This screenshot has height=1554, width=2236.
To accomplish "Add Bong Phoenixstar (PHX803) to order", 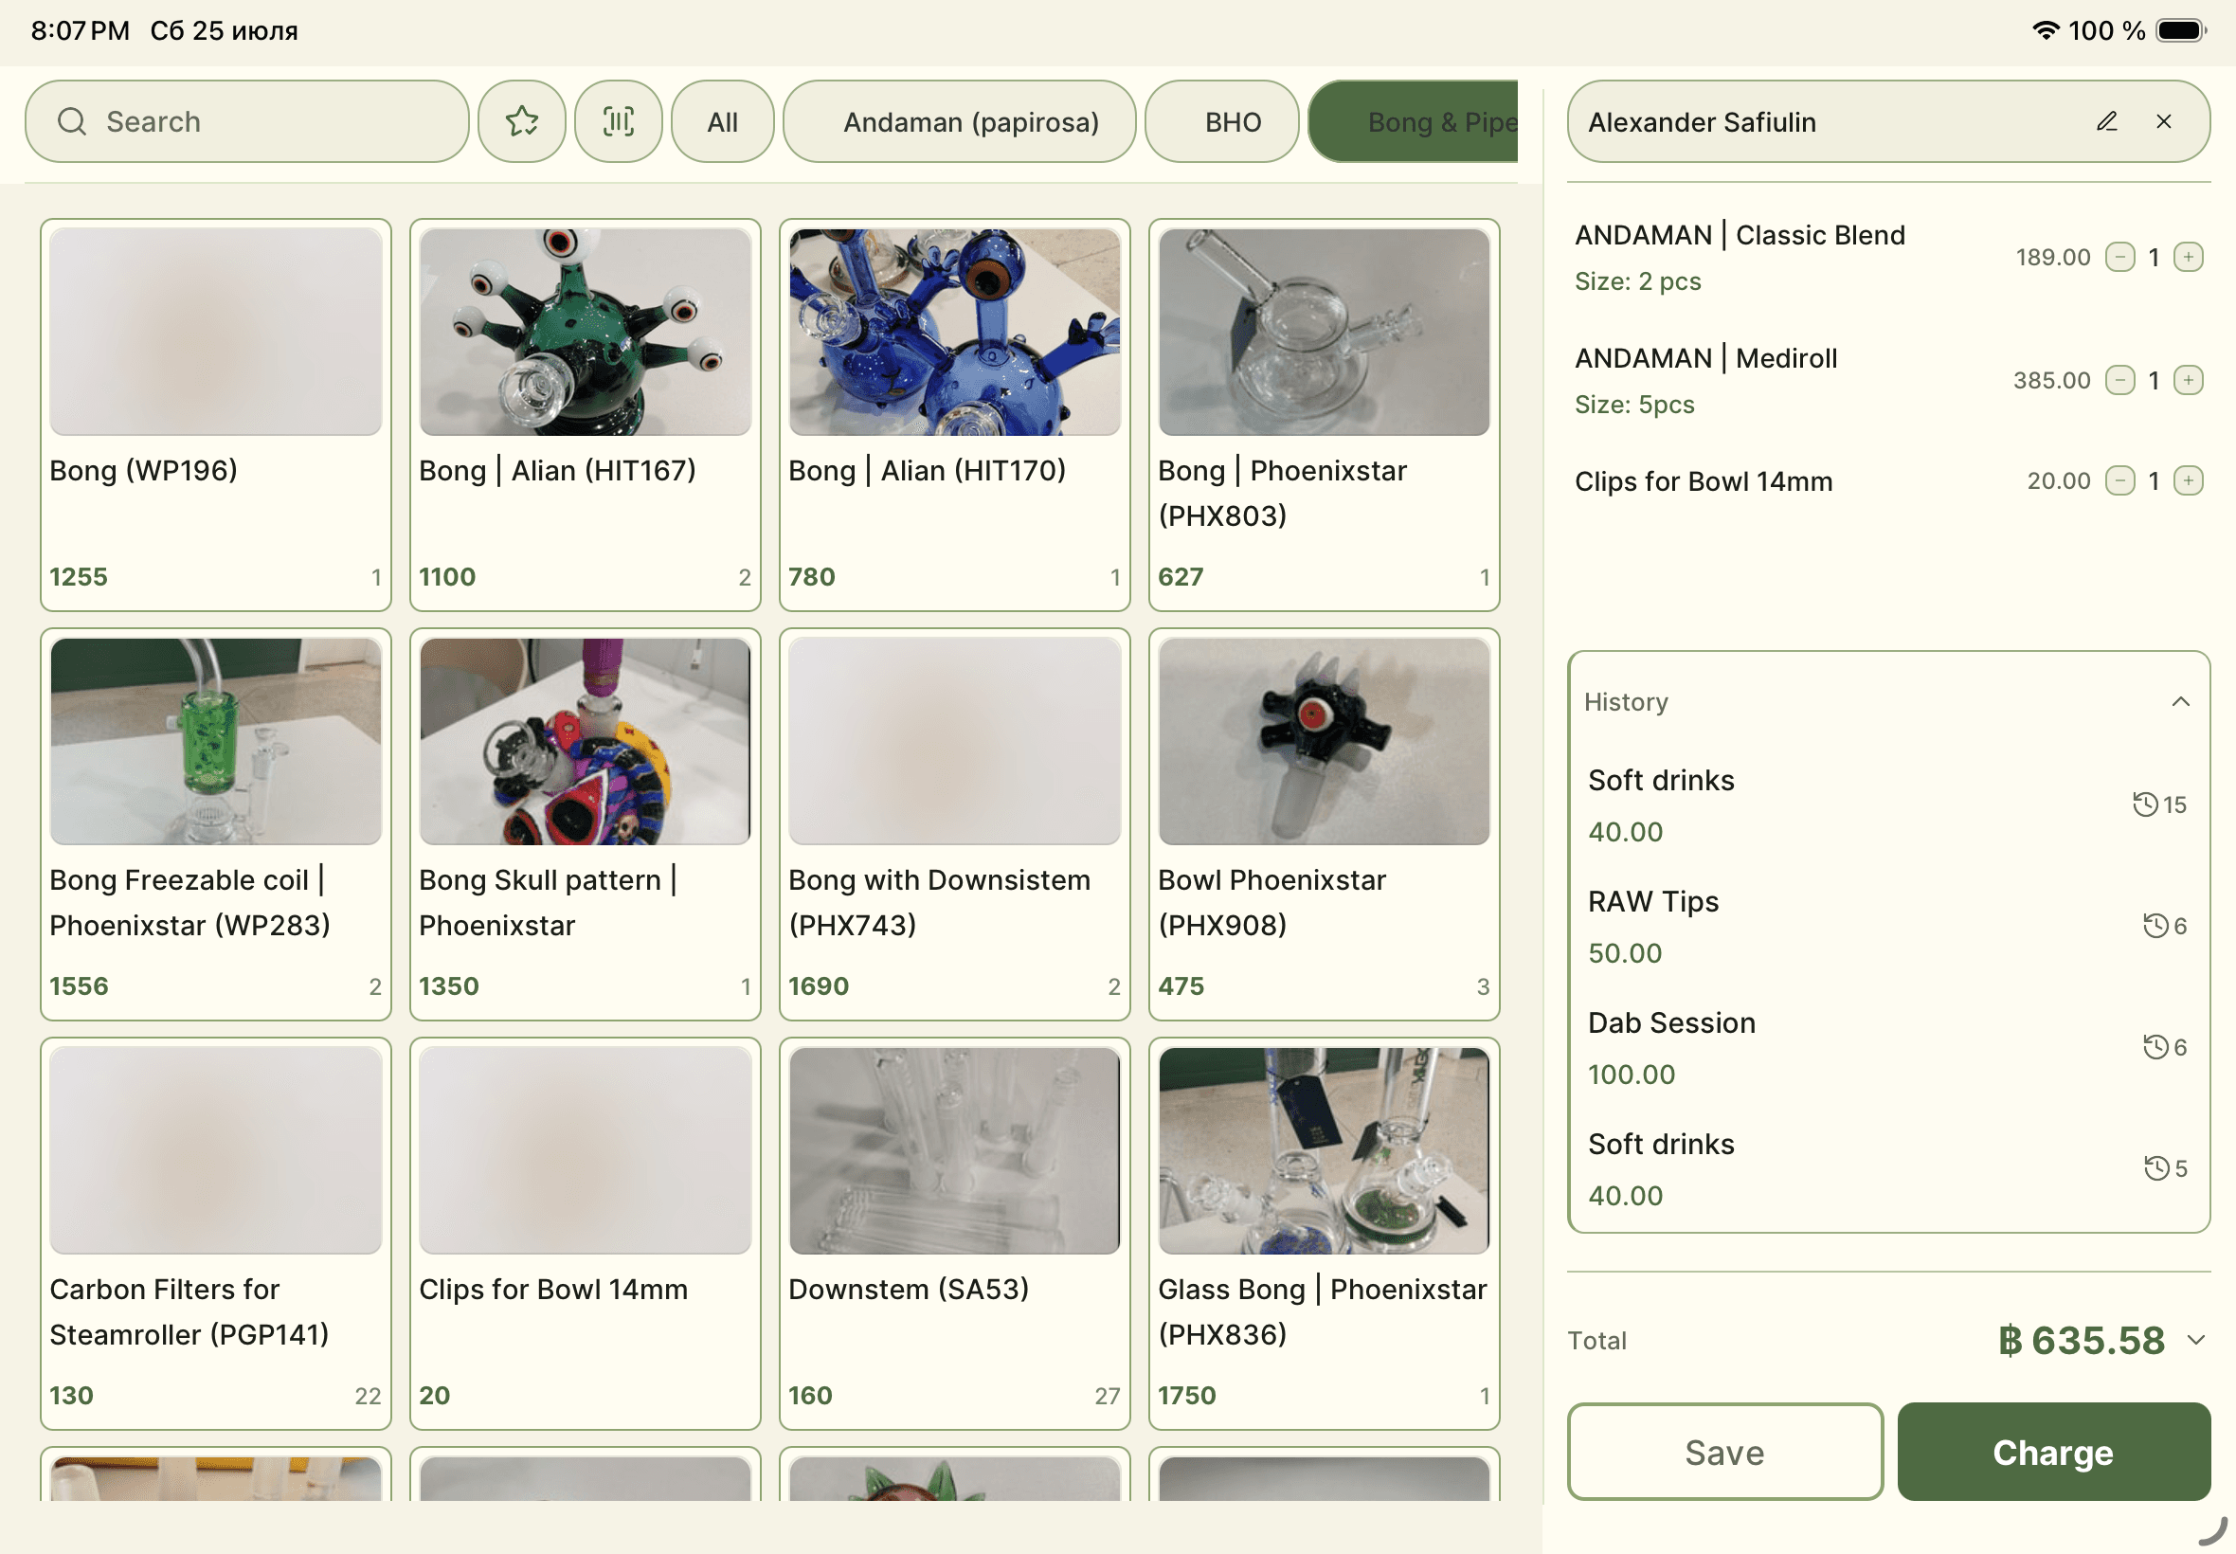I will click(x=1324, y=415).
